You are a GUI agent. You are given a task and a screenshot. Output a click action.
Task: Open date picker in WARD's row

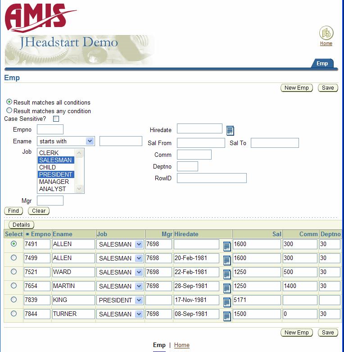pyautogui.click(x=227, y=274)
